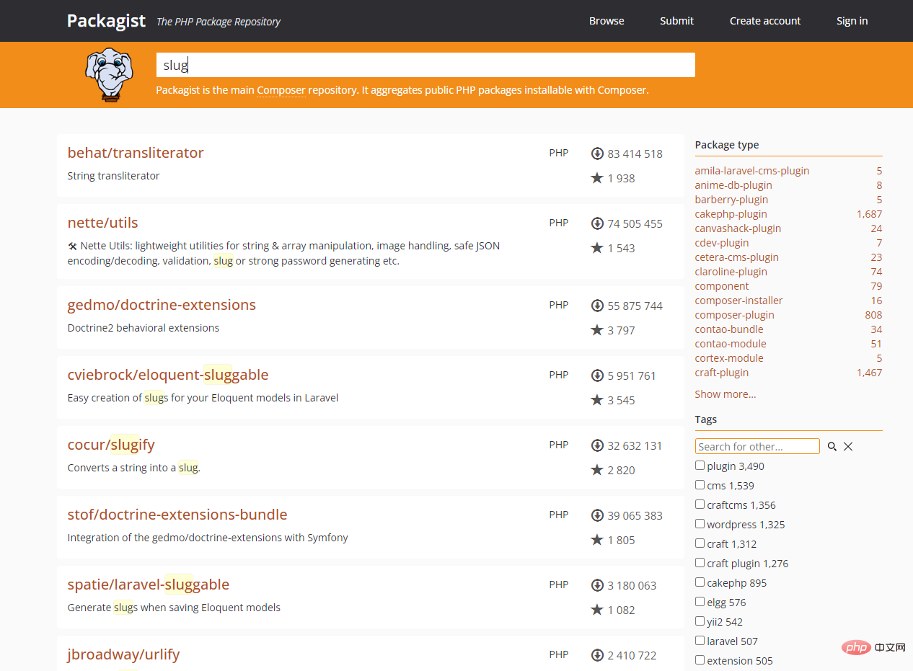This screenshot has height=671, width=913.
Task: Click the Doctrine2 behavioral extensions description
Action: [x=143, y=328]
